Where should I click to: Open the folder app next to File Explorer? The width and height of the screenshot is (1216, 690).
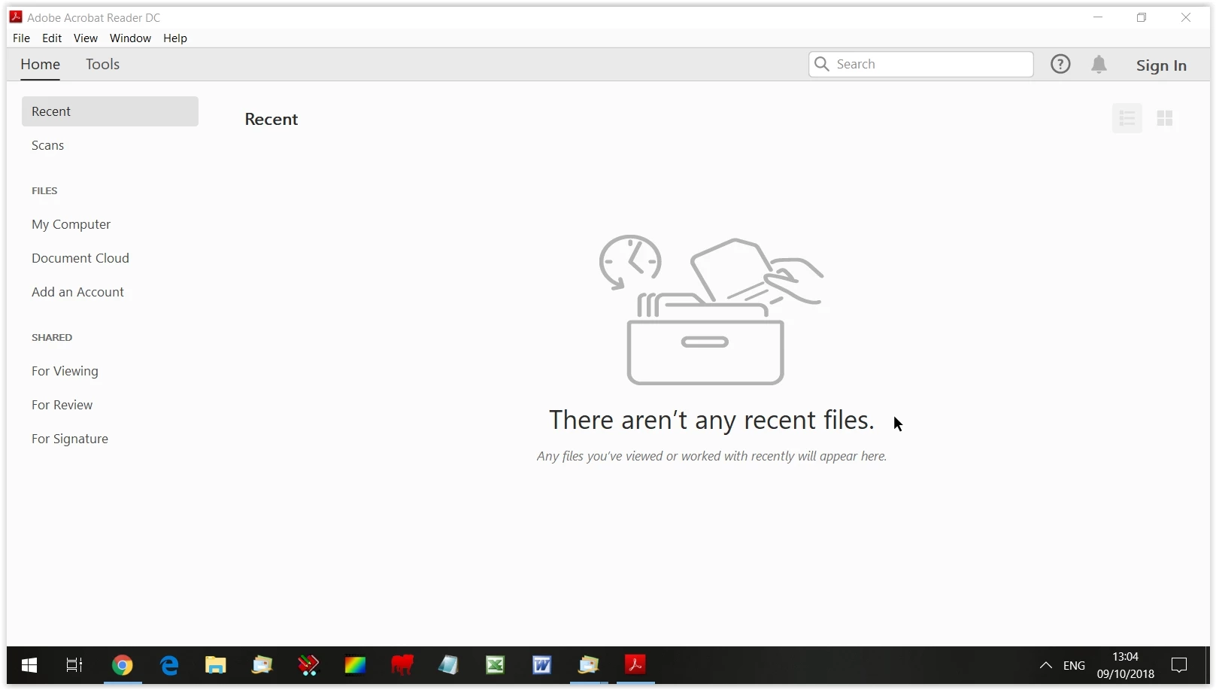[262, 665]
